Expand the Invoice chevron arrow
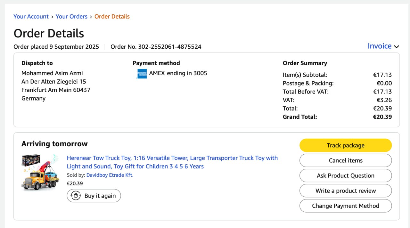 397,46
